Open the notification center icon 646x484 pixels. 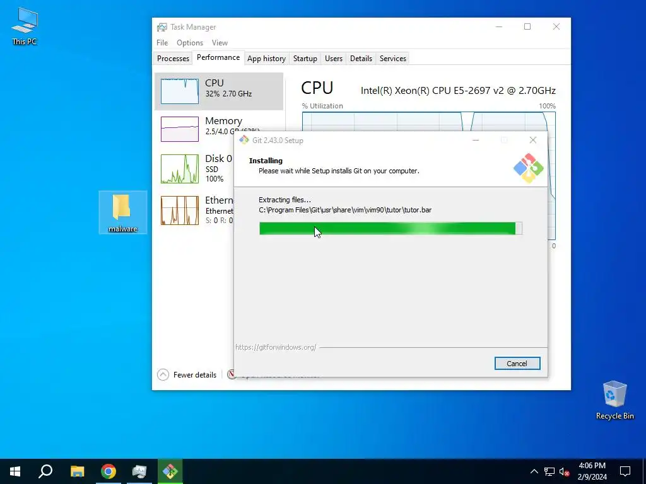point(625,471)
